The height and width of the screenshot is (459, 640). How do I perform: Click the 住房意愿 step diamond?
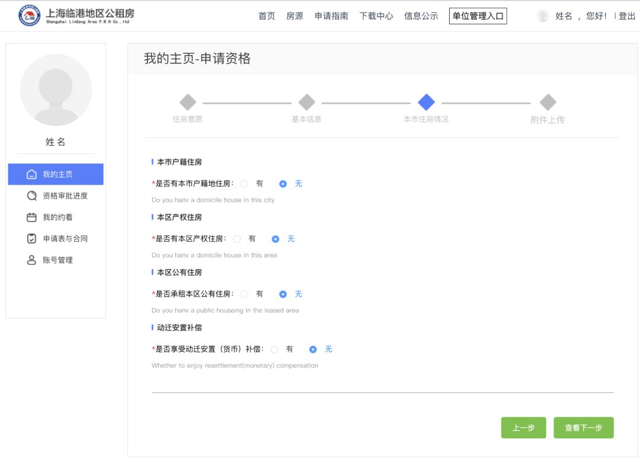[188, 102]
